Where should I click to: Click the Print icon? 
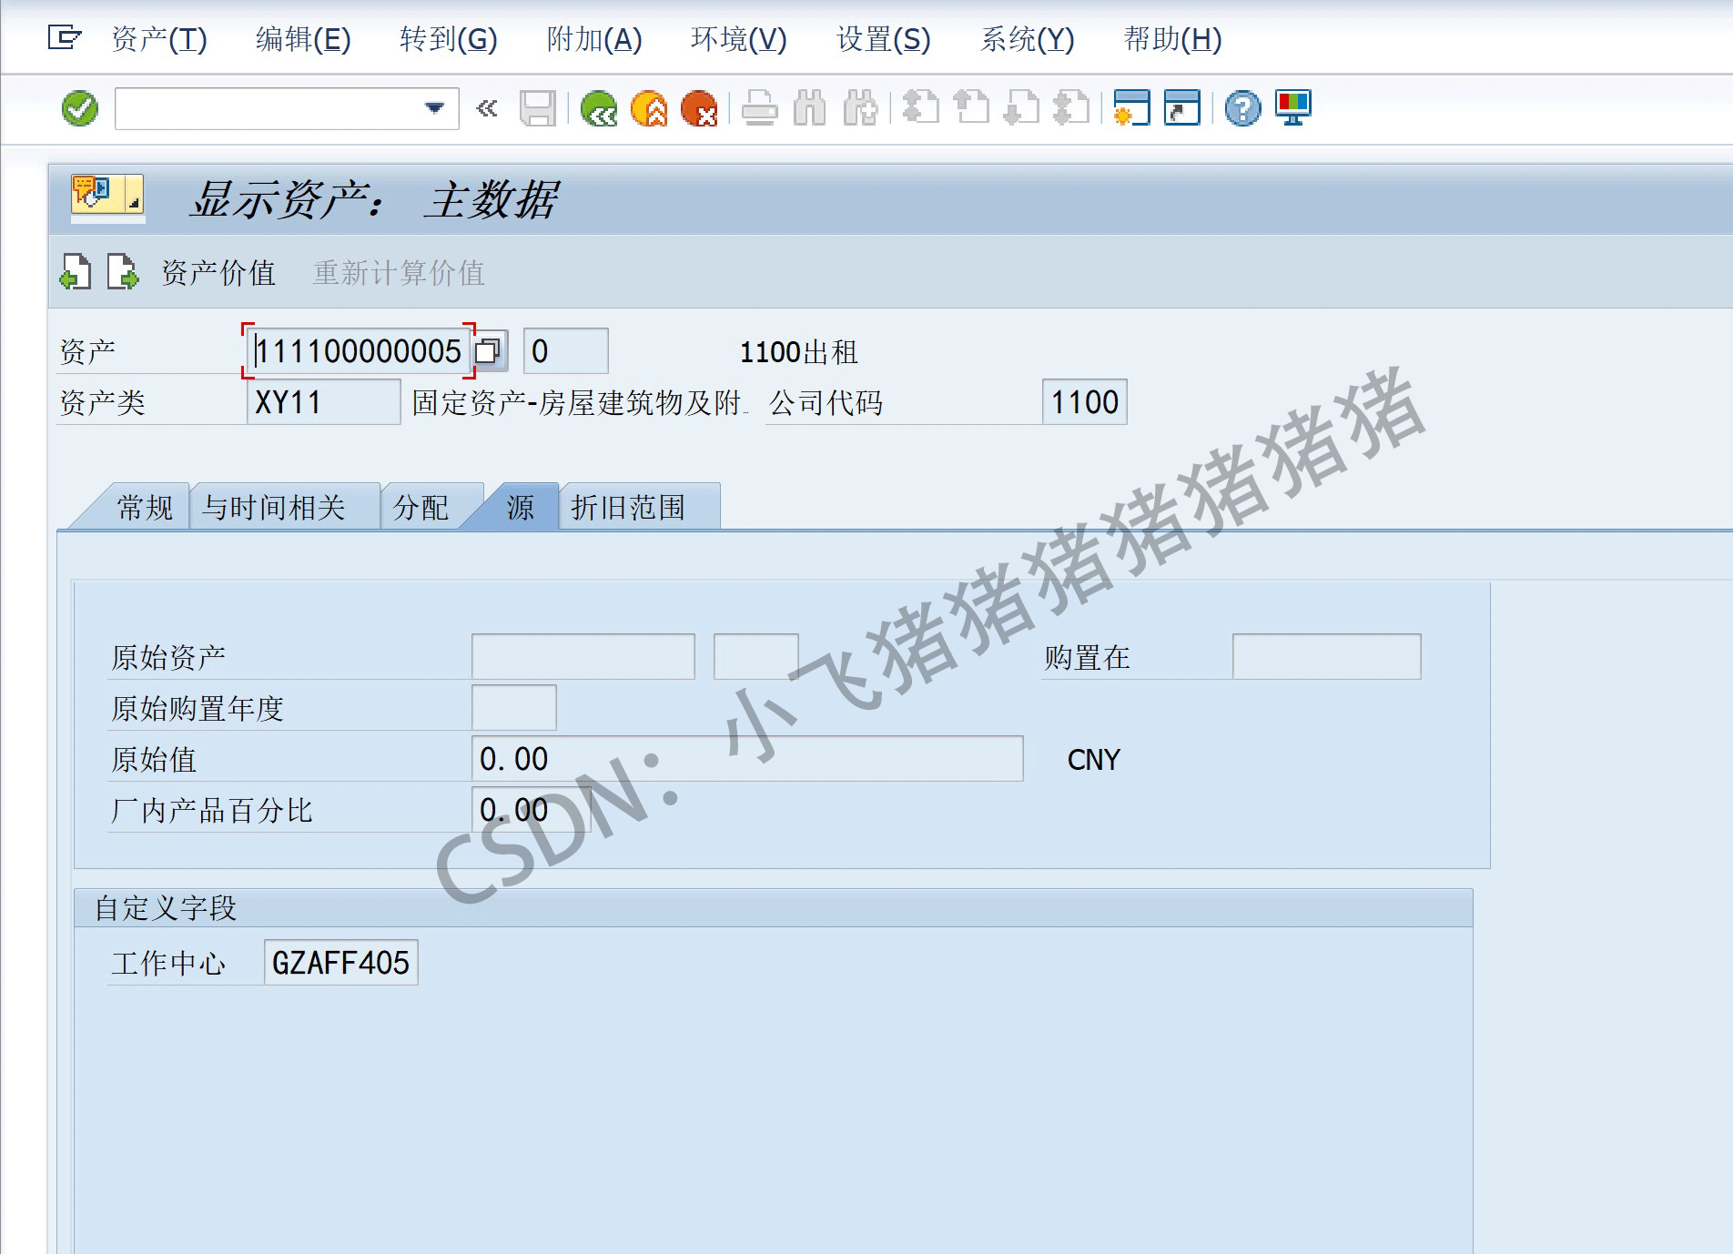tap(759, 108)
